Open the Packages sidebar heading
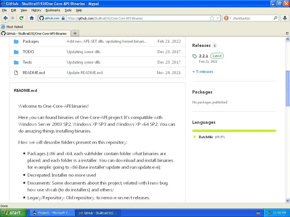The image size is (290, 217). tap(202, 92)
